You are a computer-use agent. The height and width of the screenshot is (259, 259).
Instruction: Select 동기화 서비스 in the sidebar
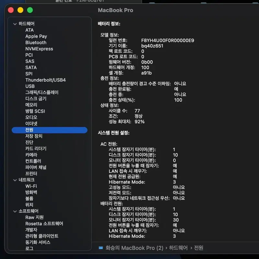click(x=38, y=242)
